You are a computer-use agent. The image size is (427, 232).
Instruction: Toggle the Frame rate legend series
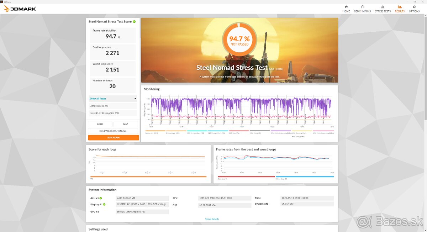[x=155, y=132]
